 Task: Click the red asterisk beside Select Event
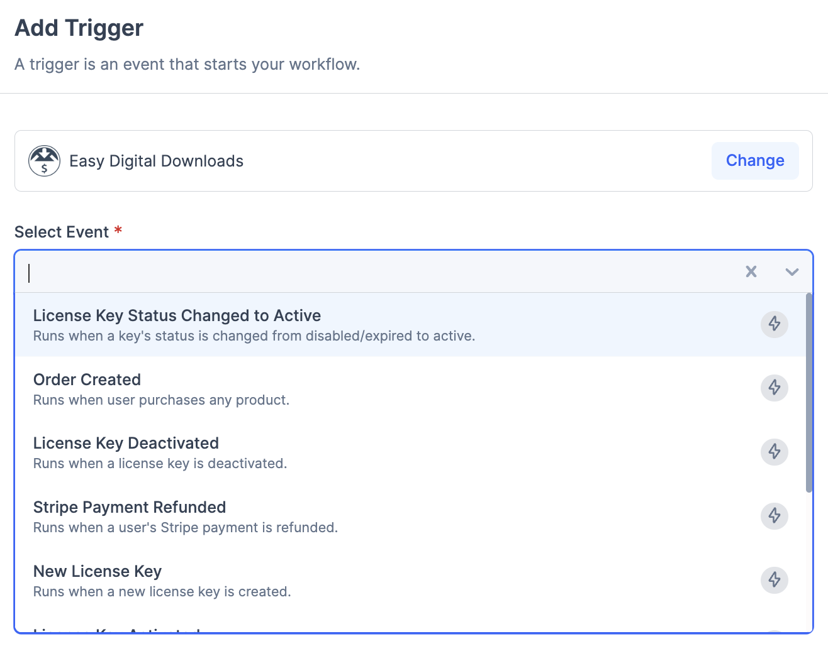pos(118,231)
